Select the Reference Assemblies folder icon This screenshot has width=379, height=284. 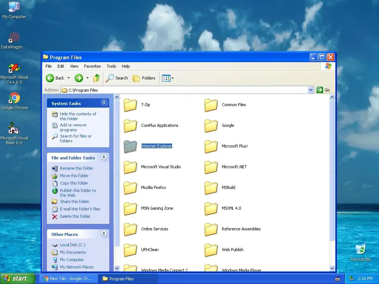tap(211, 229)
